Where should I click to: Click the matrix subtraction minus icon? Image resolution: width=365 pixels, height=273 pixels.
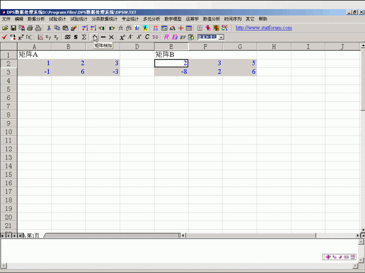[x=103, y=37]
